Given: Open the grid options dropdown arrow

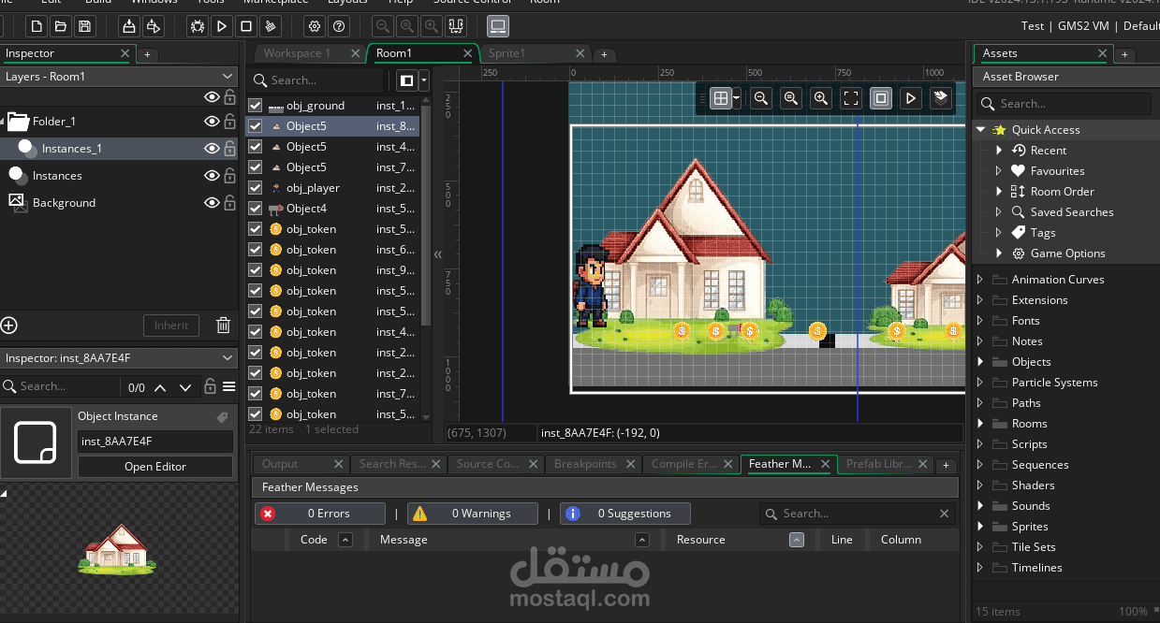Looking at the screenshot, I should click(738, 97).
